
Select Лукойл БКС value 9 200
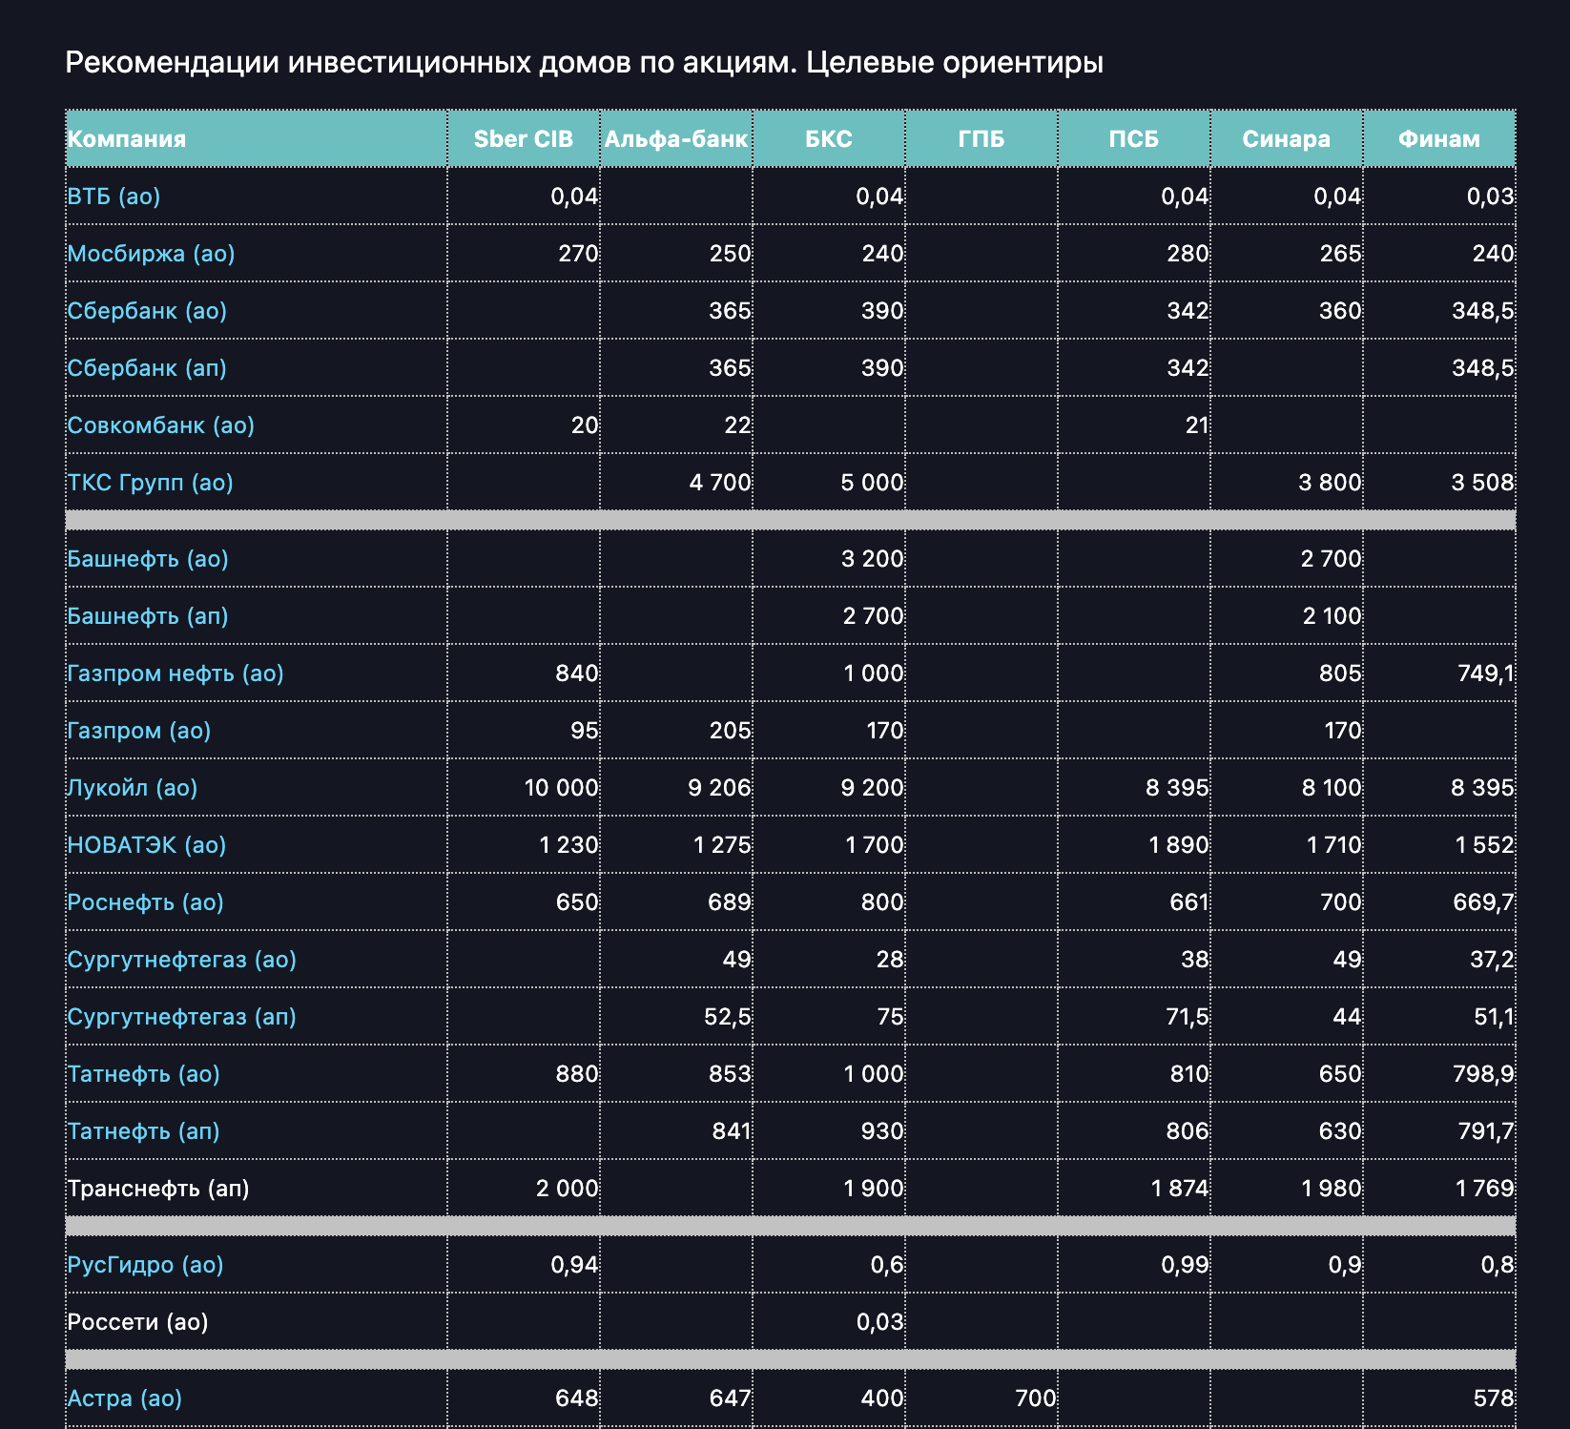[x=872, y=788]
